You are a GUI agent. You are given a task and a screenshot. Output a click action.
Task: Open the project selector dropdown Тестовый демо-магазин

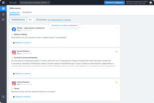click(35, 3)
